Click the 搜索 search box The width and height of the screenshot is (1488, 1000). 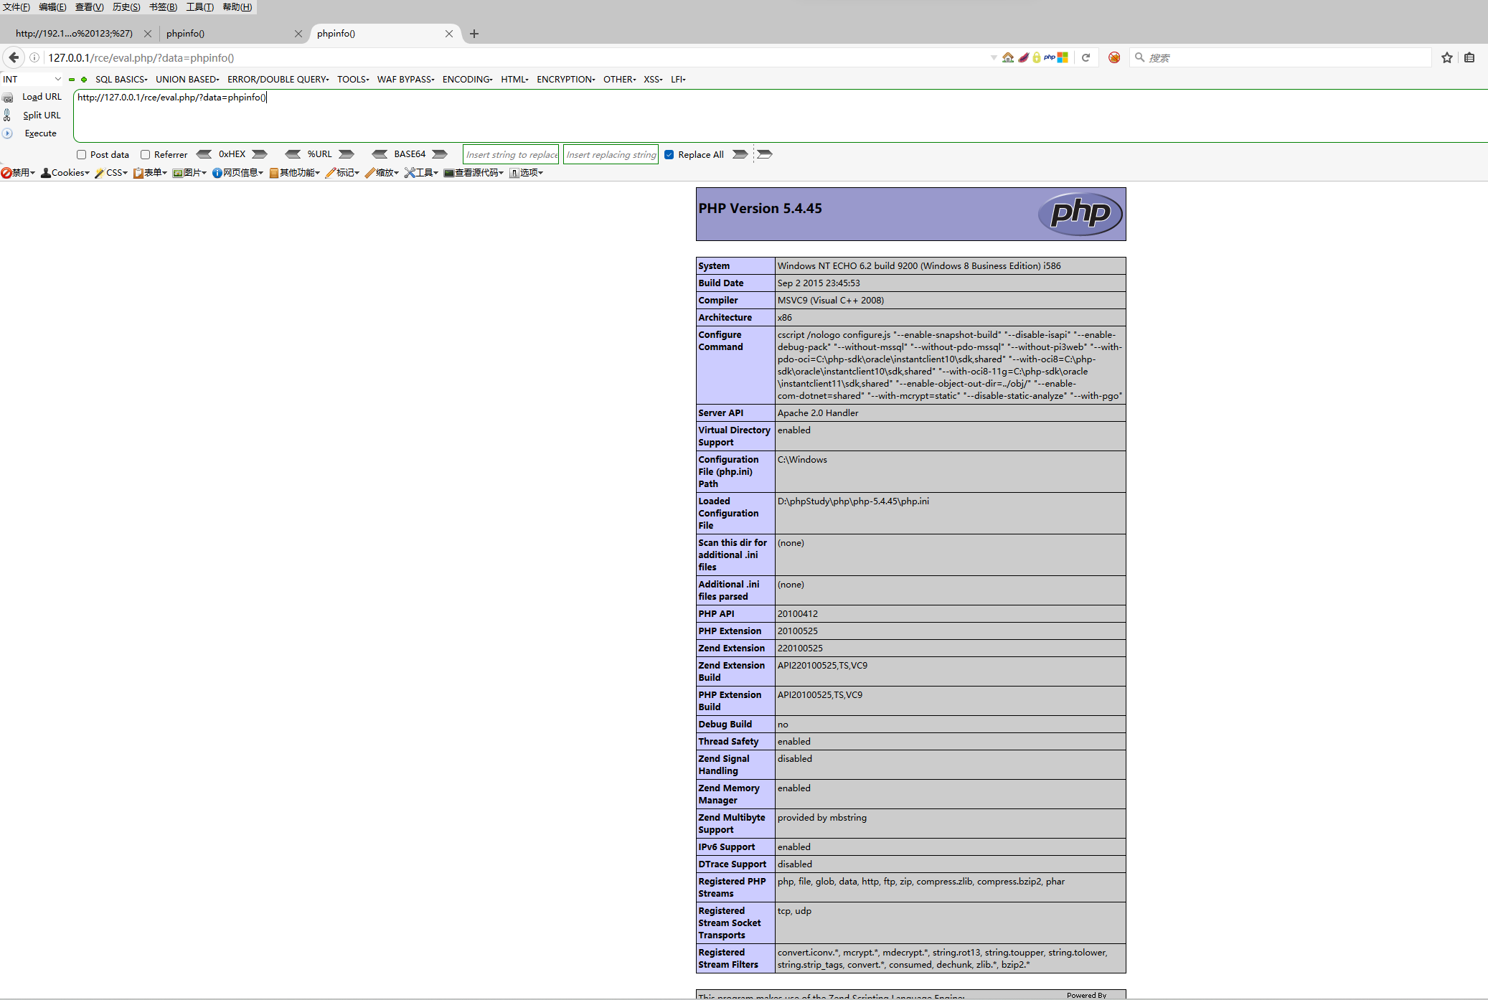pyautogui.click(x=1280, y=57)
